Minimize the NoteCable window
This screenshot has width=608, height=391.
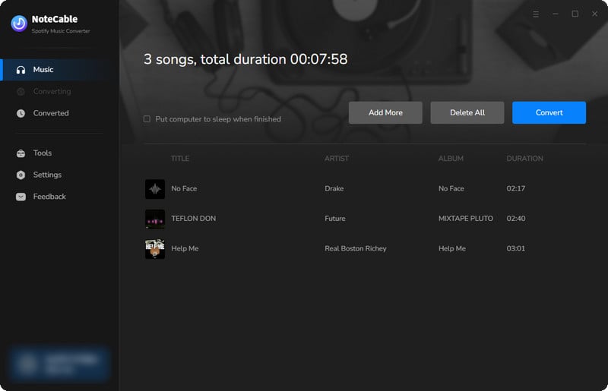point(556,14)
